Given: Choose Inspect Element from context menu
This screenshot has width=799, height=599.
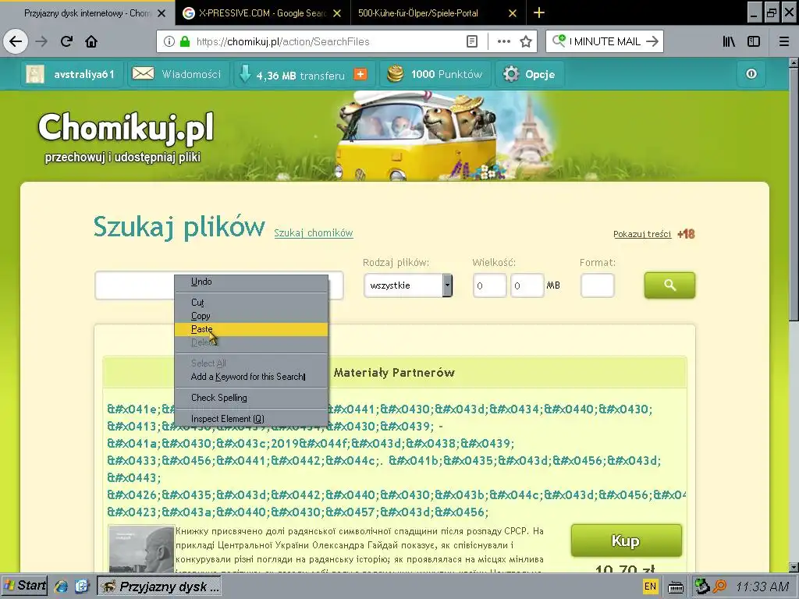Looking at the screenshot, I should coord(251,419).
